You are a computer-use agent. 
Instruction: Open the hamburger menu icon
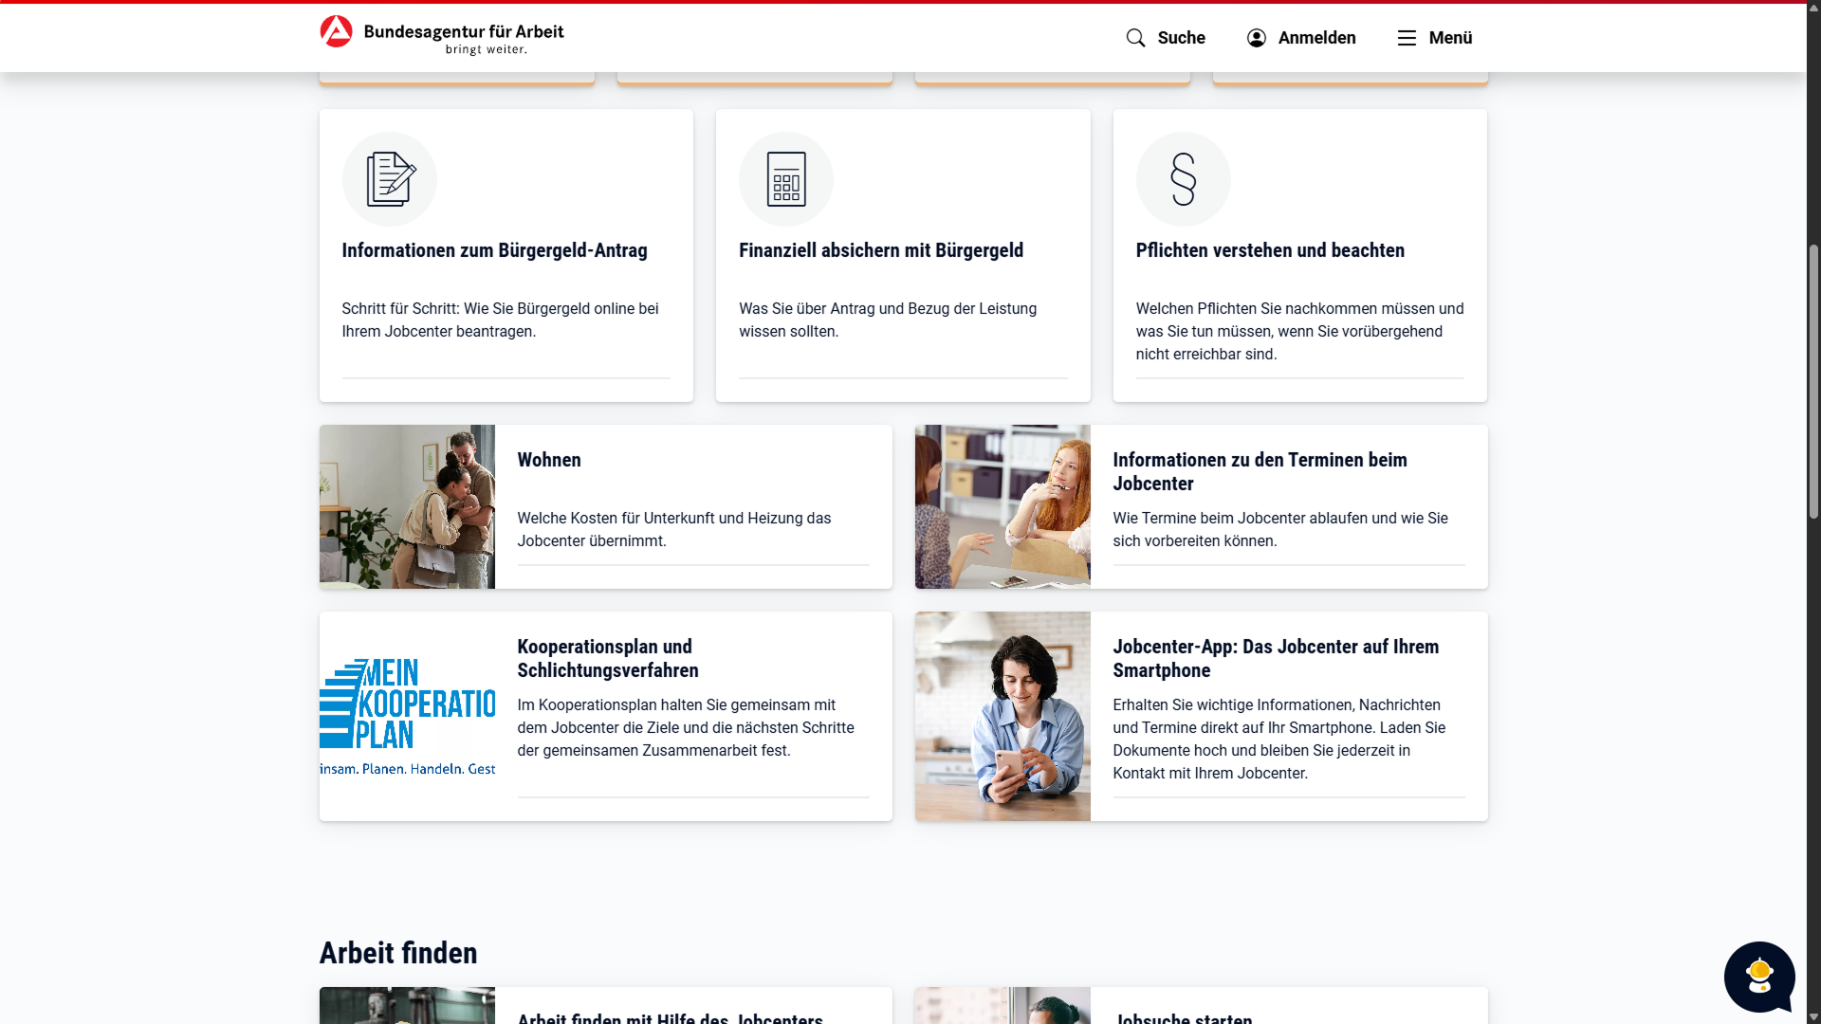[1407, 38]
